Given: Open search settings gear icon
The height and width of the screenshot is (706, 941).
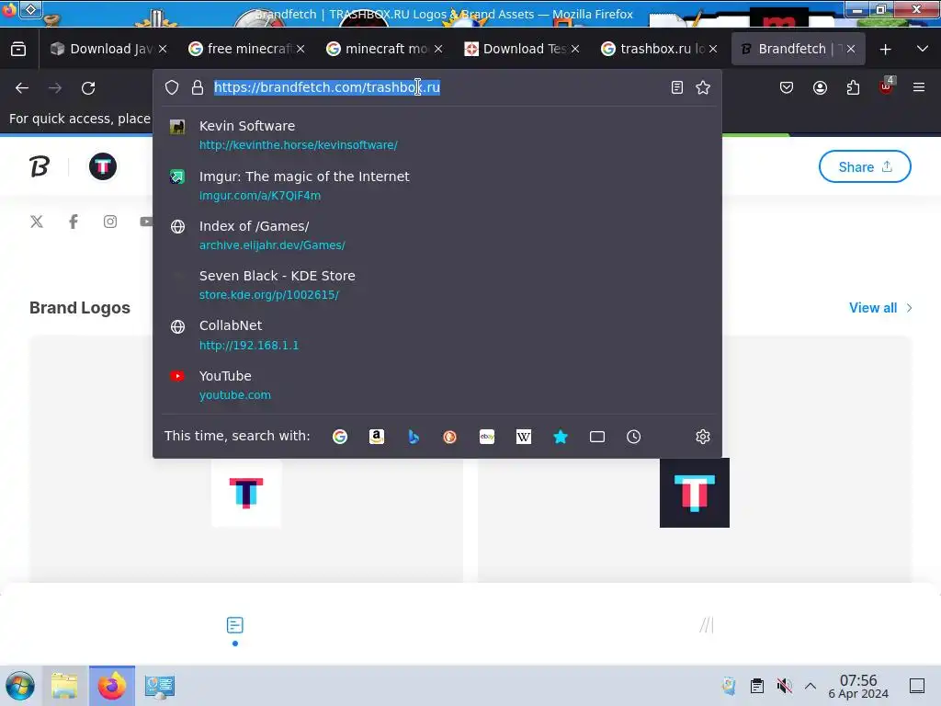Looking at the screenshot, I should pyautogui.click(x=703, y=437).
